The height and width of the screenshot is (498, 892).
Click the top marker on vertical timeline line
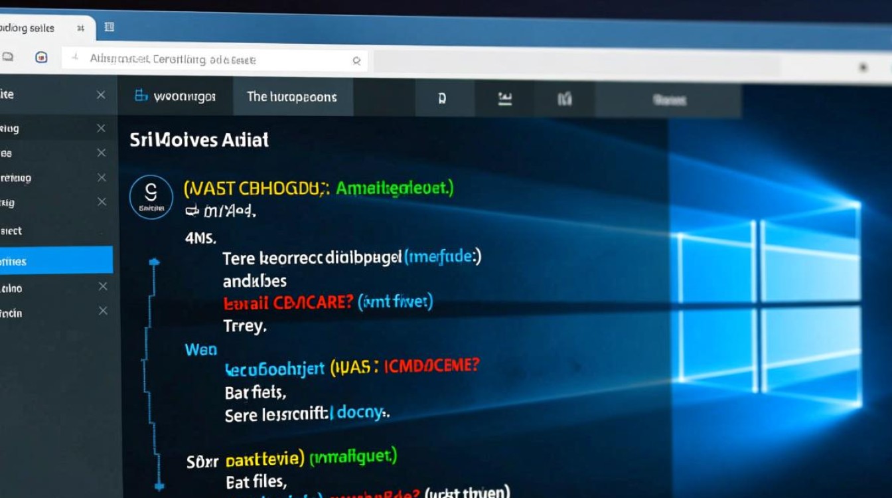click(155, 264)
